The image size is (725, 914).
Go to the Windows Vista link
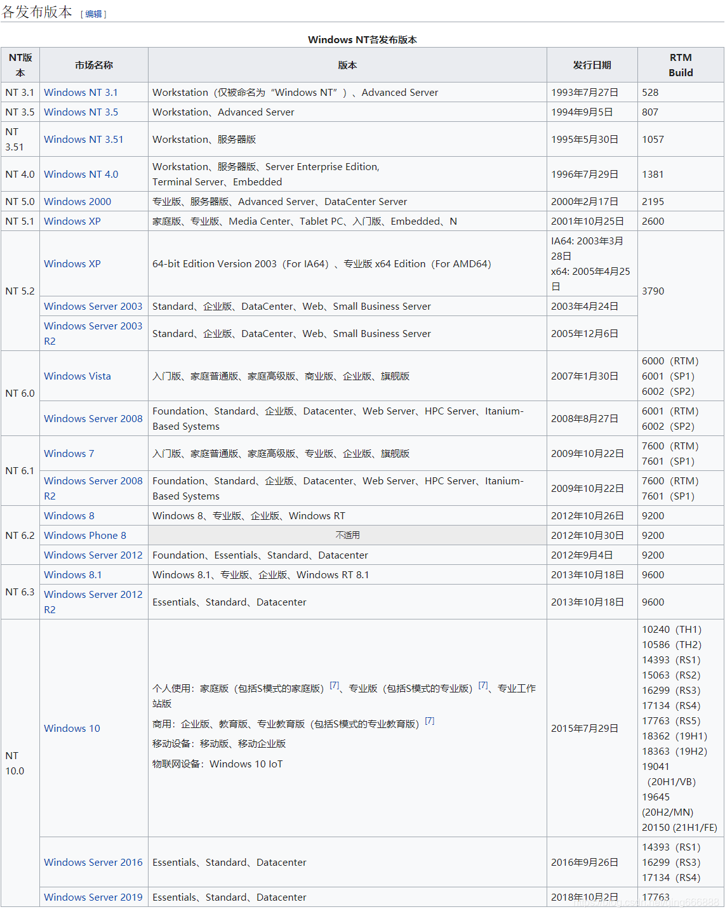pos(77,376)
